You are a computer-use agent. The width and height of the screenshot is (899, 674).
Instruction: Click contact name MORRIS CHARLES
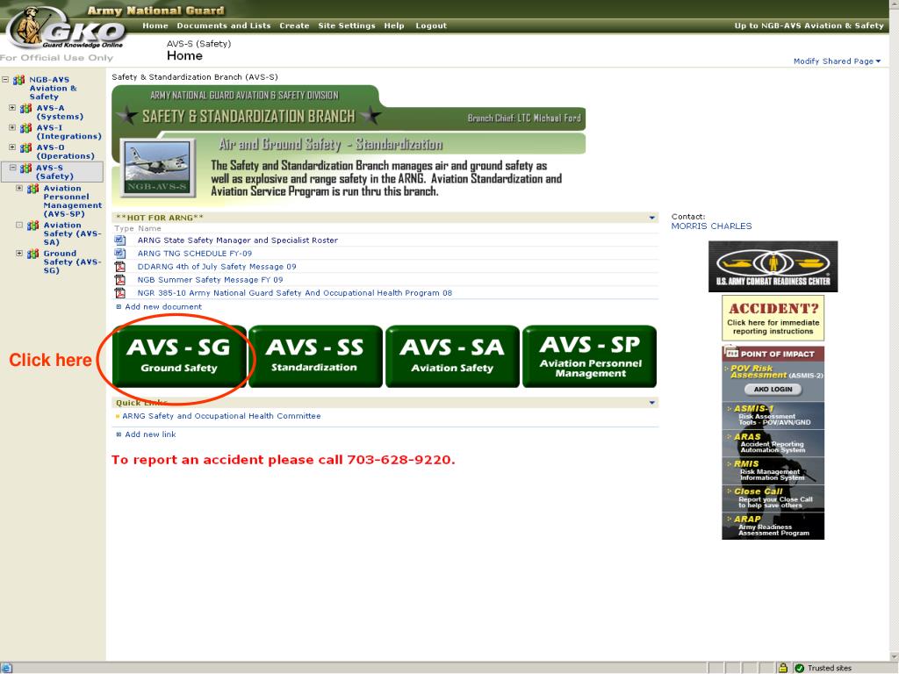click(x=711, y=226)
